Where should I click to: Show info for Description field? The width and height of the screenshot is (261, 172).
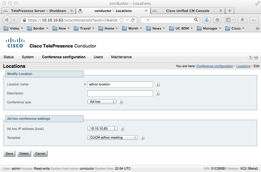click(157, 93)
